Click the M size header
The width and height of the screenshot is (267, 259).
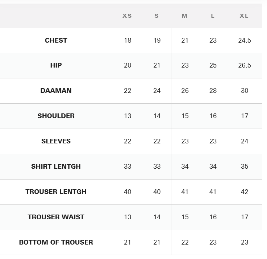185,16
